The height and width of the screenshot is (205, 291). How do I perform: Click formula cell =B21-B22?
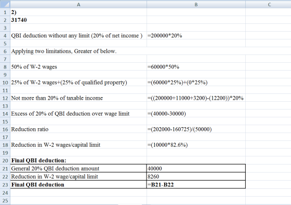click(x=196, y=185)
